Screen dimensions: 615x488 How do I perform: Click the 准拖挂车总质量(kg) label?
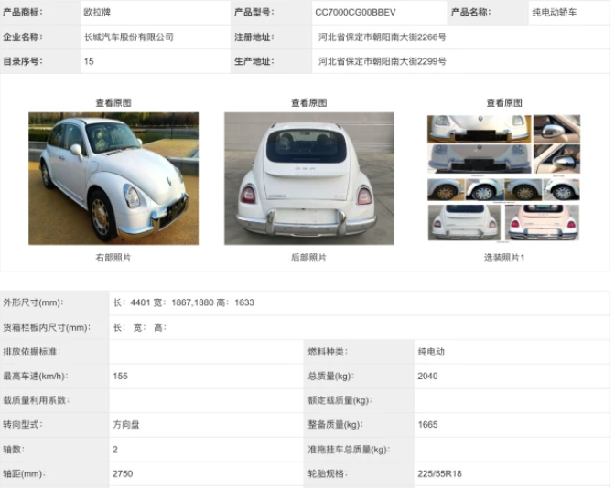tap(349, 450)
